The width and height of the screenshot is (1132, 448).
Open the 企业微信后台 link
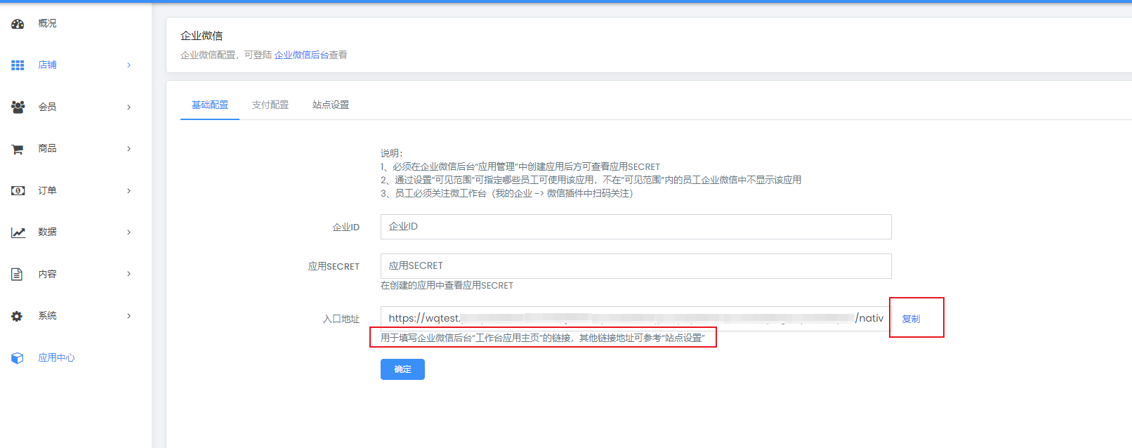301,55
